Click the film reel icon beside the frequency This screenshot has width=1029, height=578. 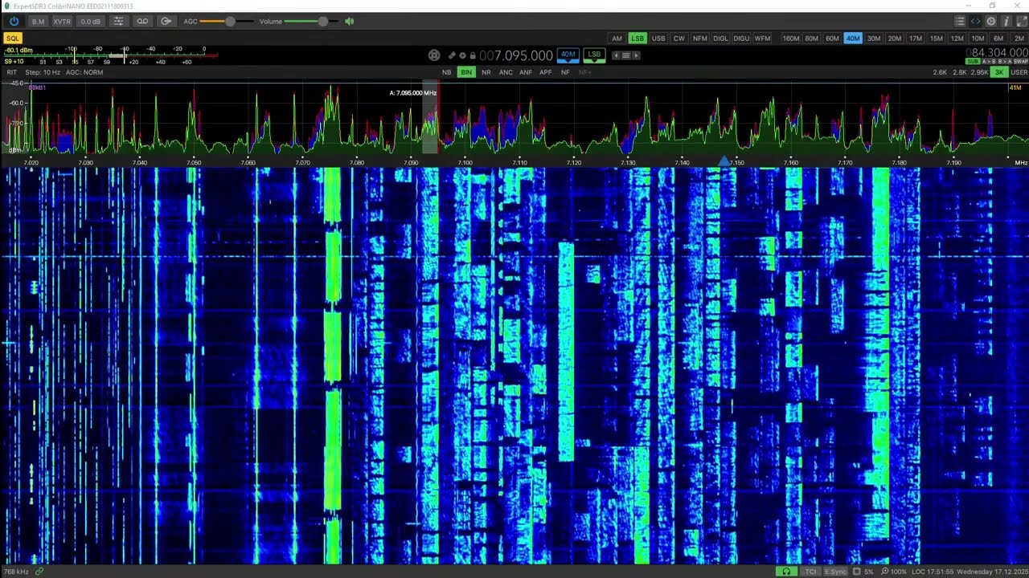[434, 55]
